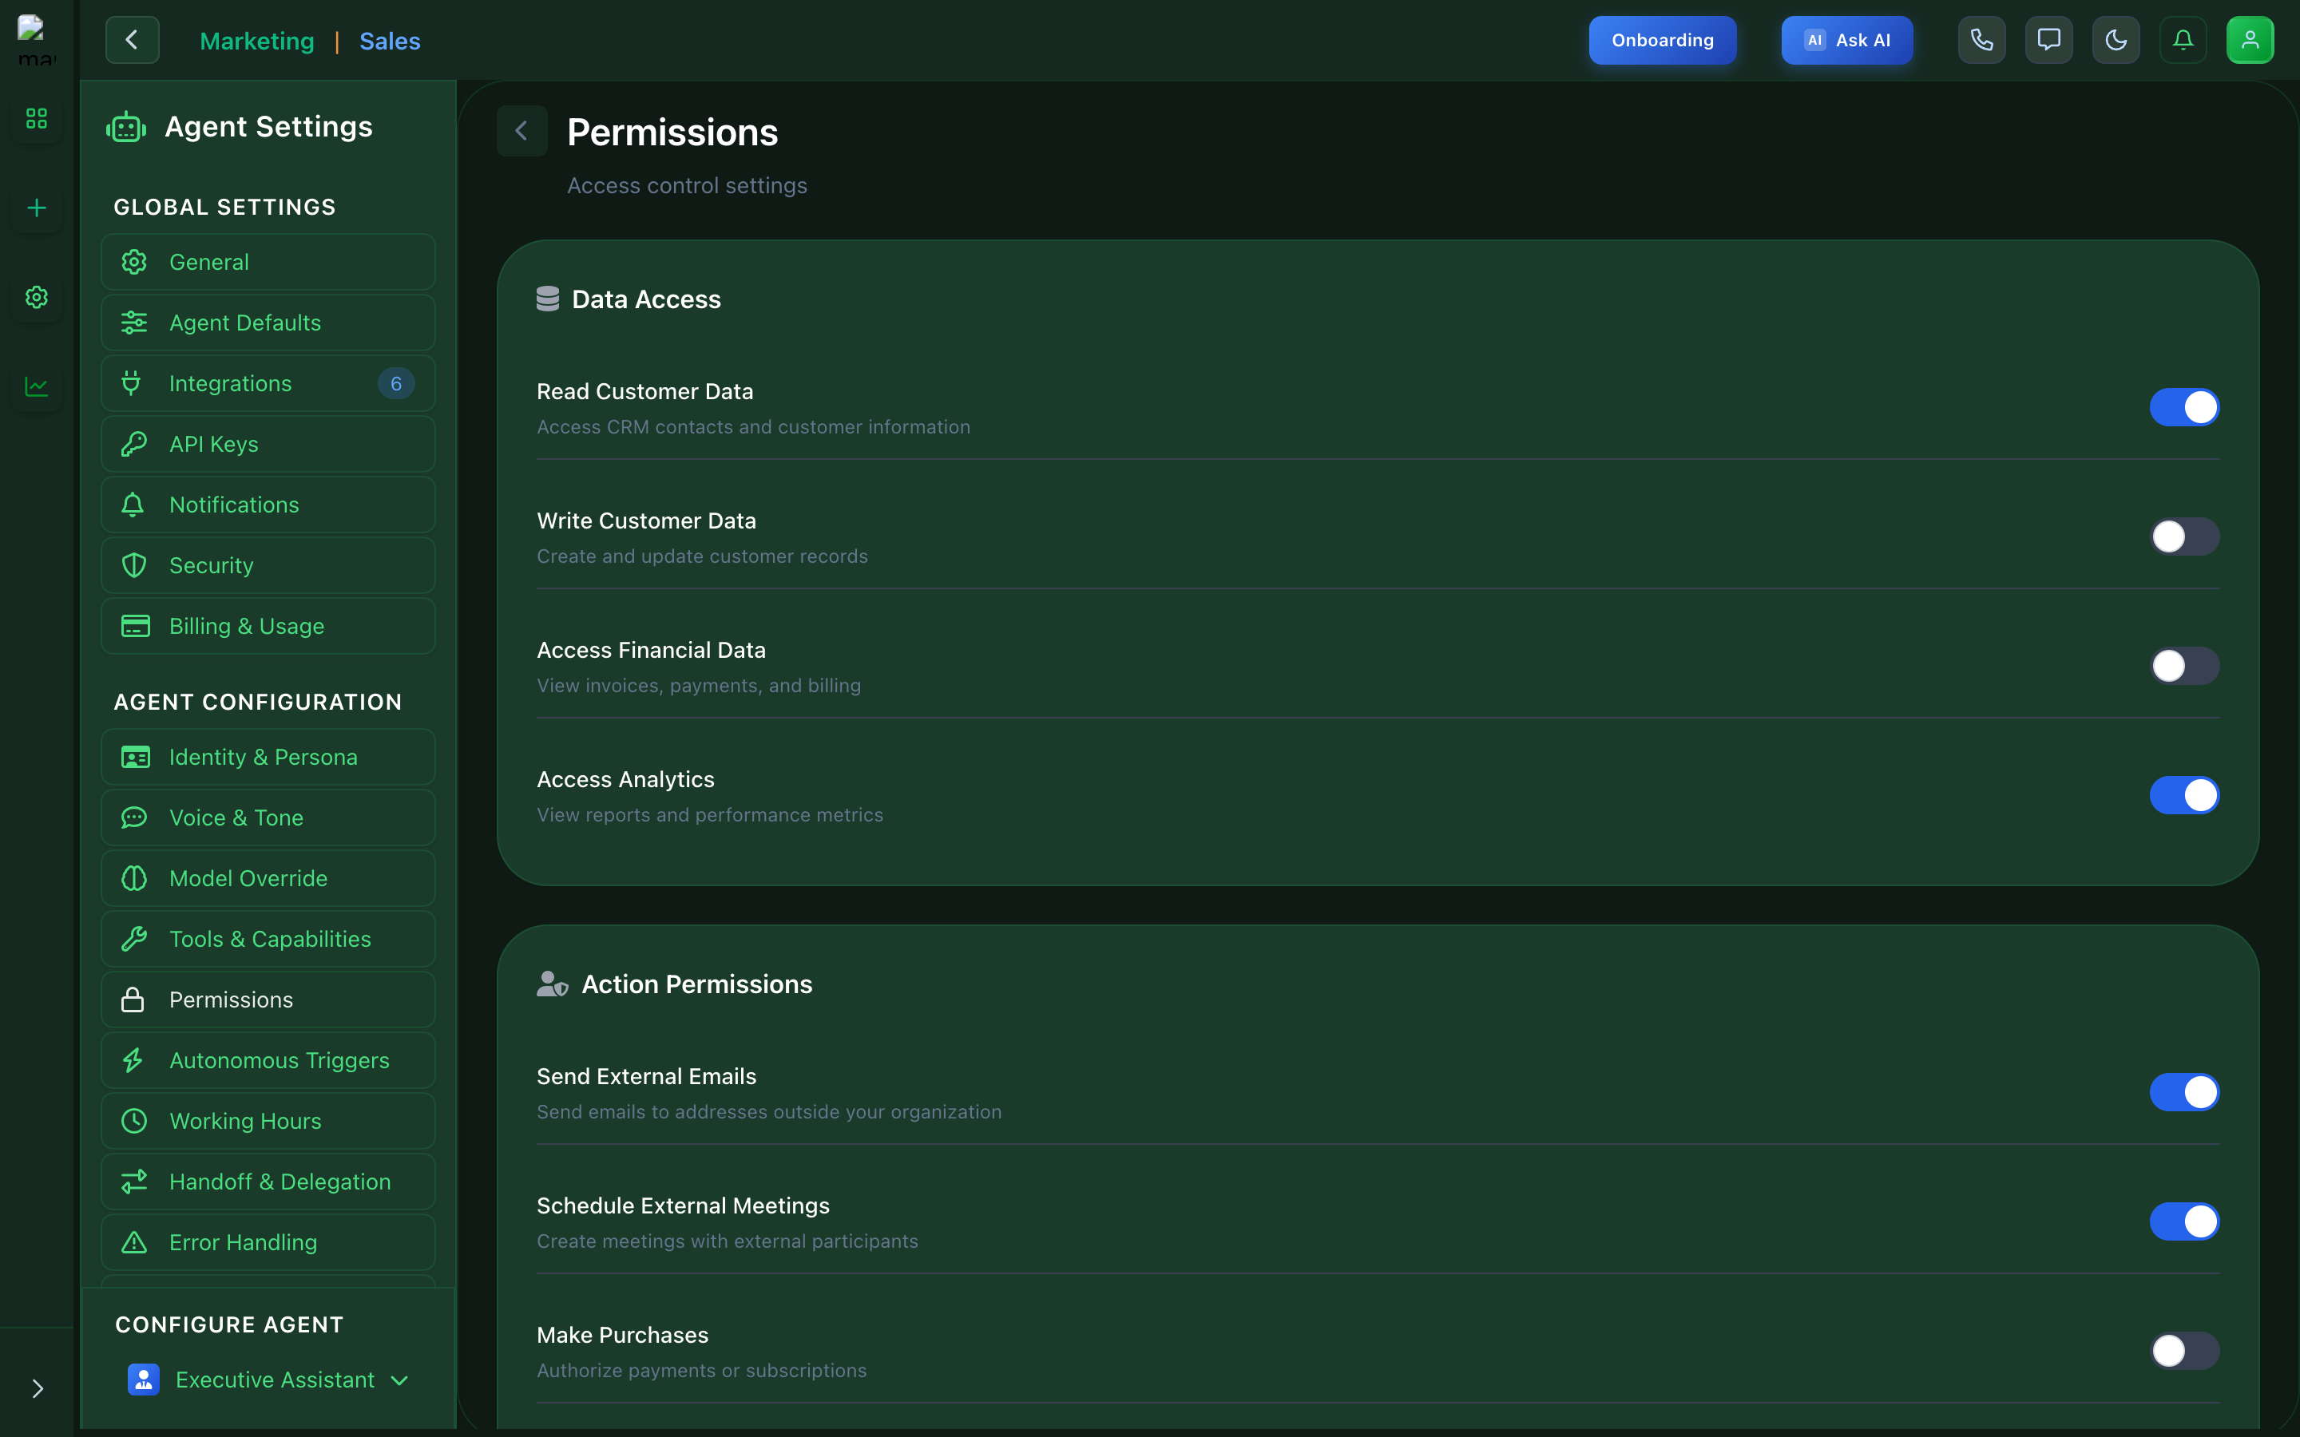The image size is (2300, 1437).
Task: Select Autonomous Triggers in sidebar
Action: (x=268, y=1061)
